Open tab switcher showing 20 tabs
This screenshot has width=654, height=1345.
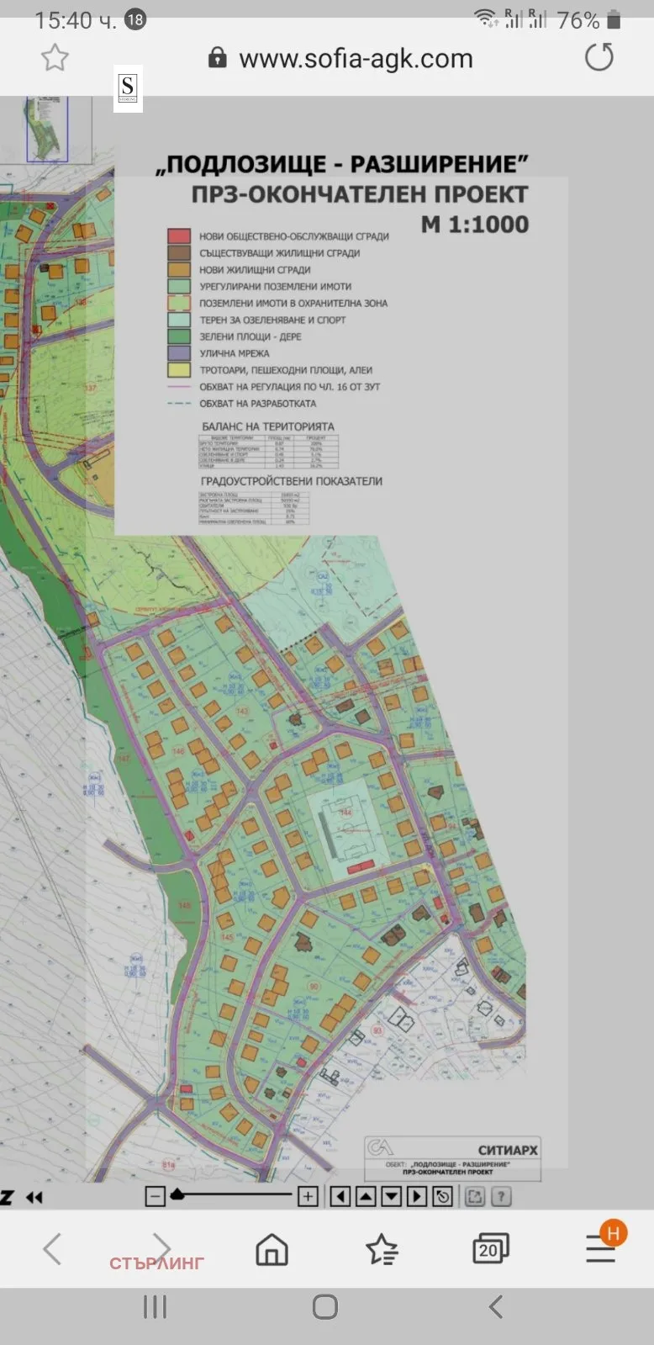(x=490, y=1249)
